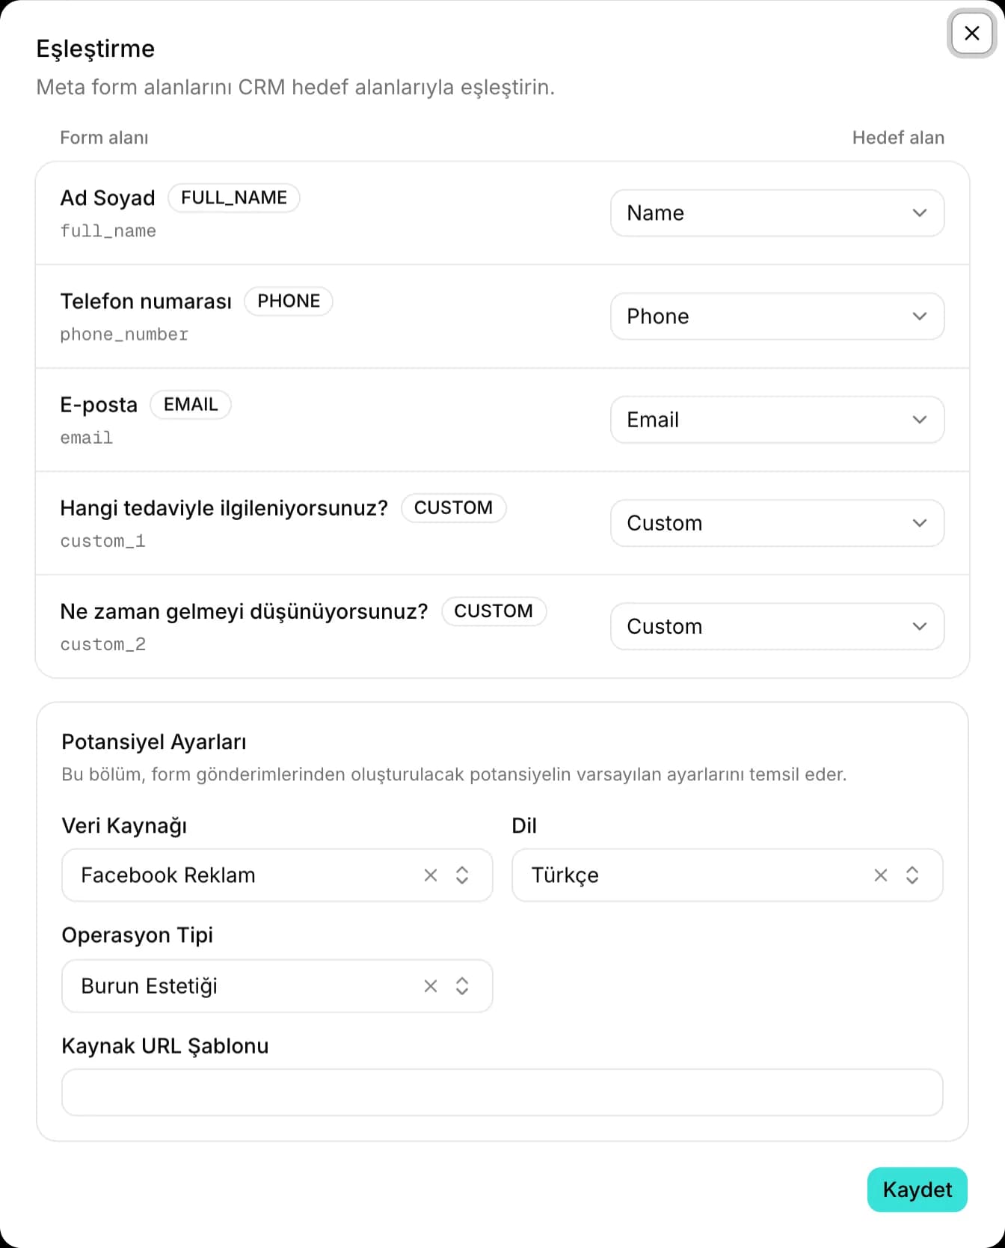Click the phone_number field key text
This screenshot has width=1005, height=1248.
tap(124, 334)
